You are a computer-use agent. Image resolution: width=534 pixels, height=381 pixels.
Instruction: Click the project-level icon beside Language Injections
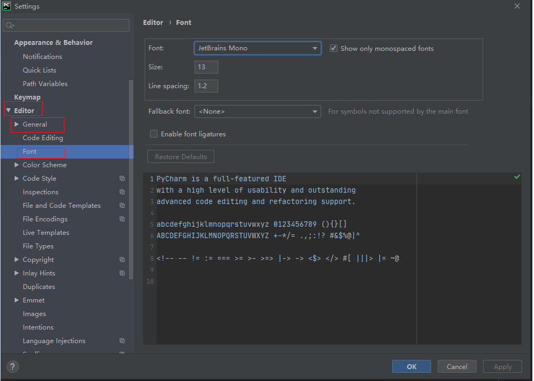pos(122,341)
